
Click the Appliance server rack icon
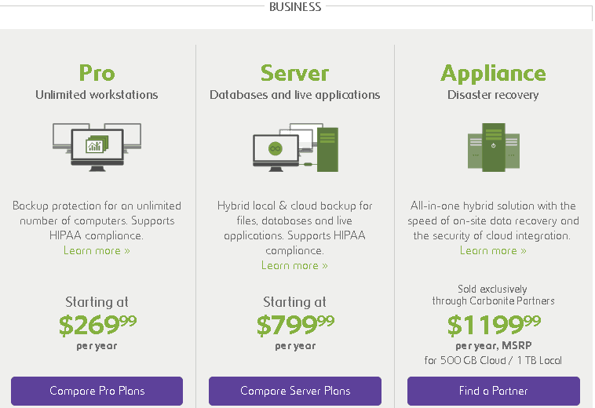coord(493,148)
